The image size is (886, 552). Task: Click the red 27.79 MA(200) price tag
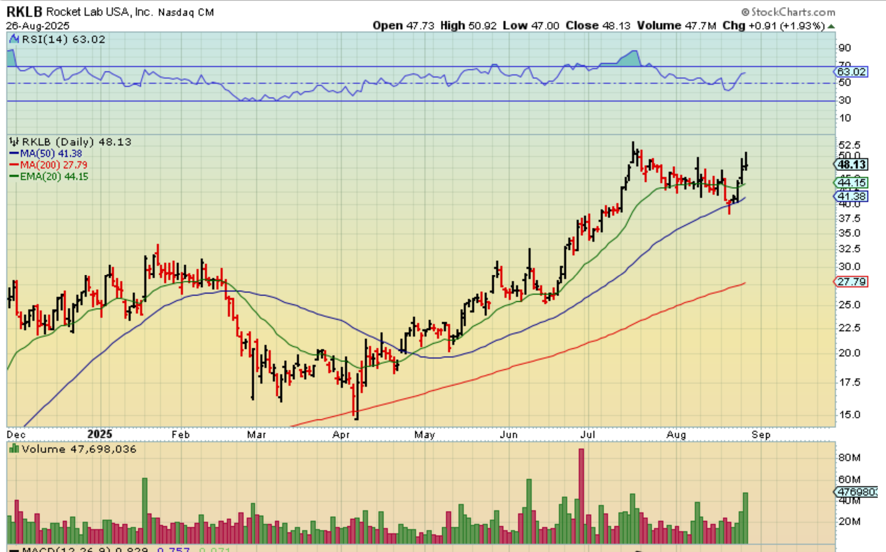point(851,282)
